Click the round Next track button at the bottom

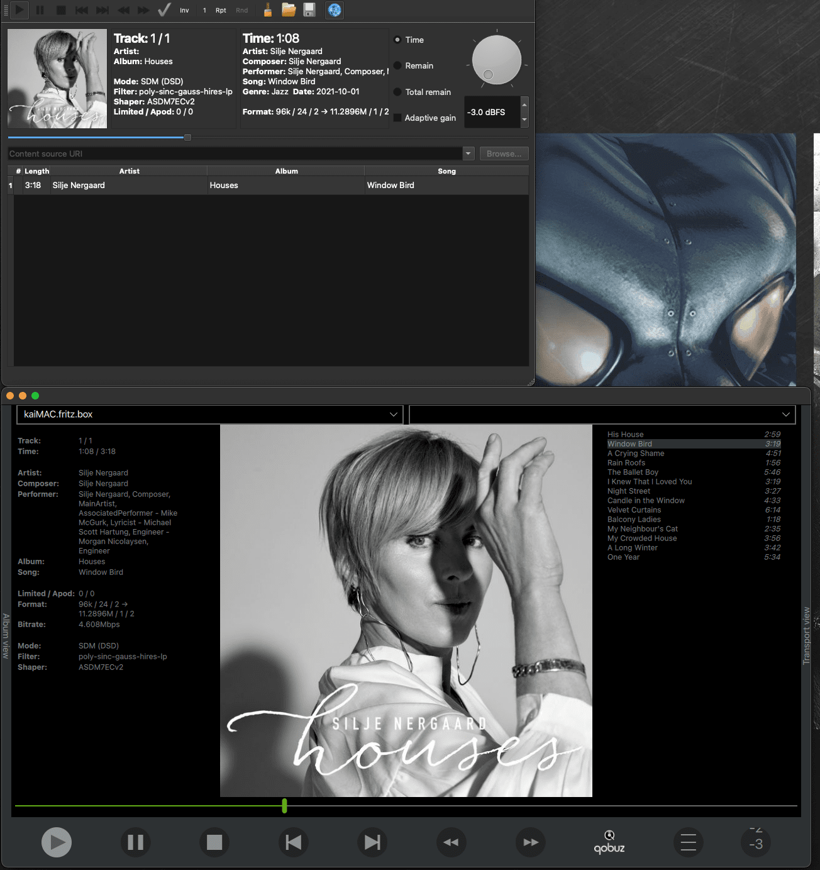(372, 842)
